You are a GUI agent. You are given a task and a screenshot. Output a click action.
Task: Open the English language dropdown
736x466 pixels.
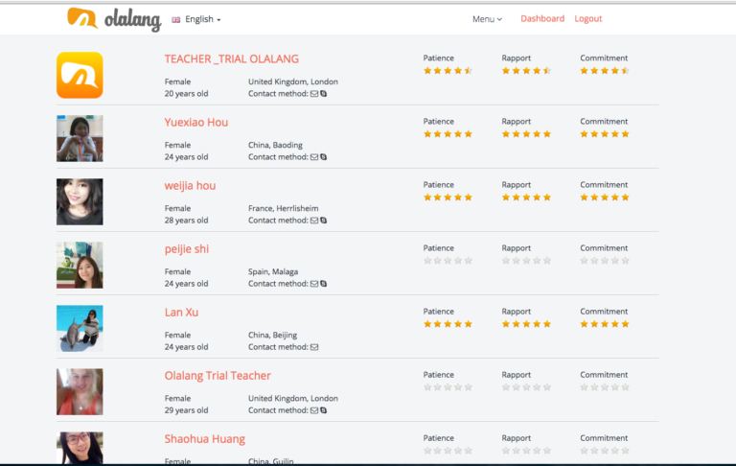coord(196,19)
